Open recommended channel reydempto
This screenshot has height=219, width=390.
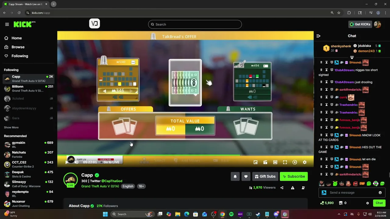click(x=29, y=194)
